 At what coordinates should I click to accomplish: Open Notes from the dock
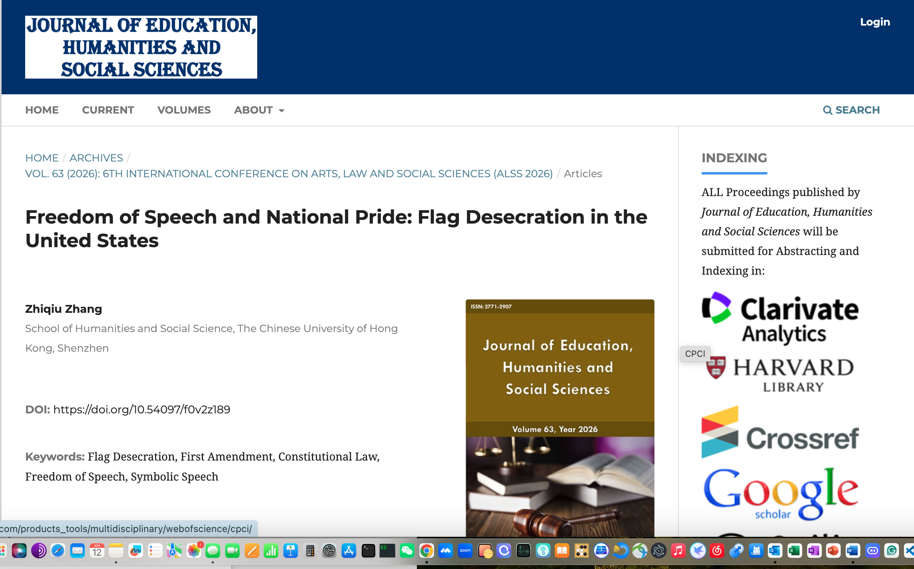tap(116, 551)
